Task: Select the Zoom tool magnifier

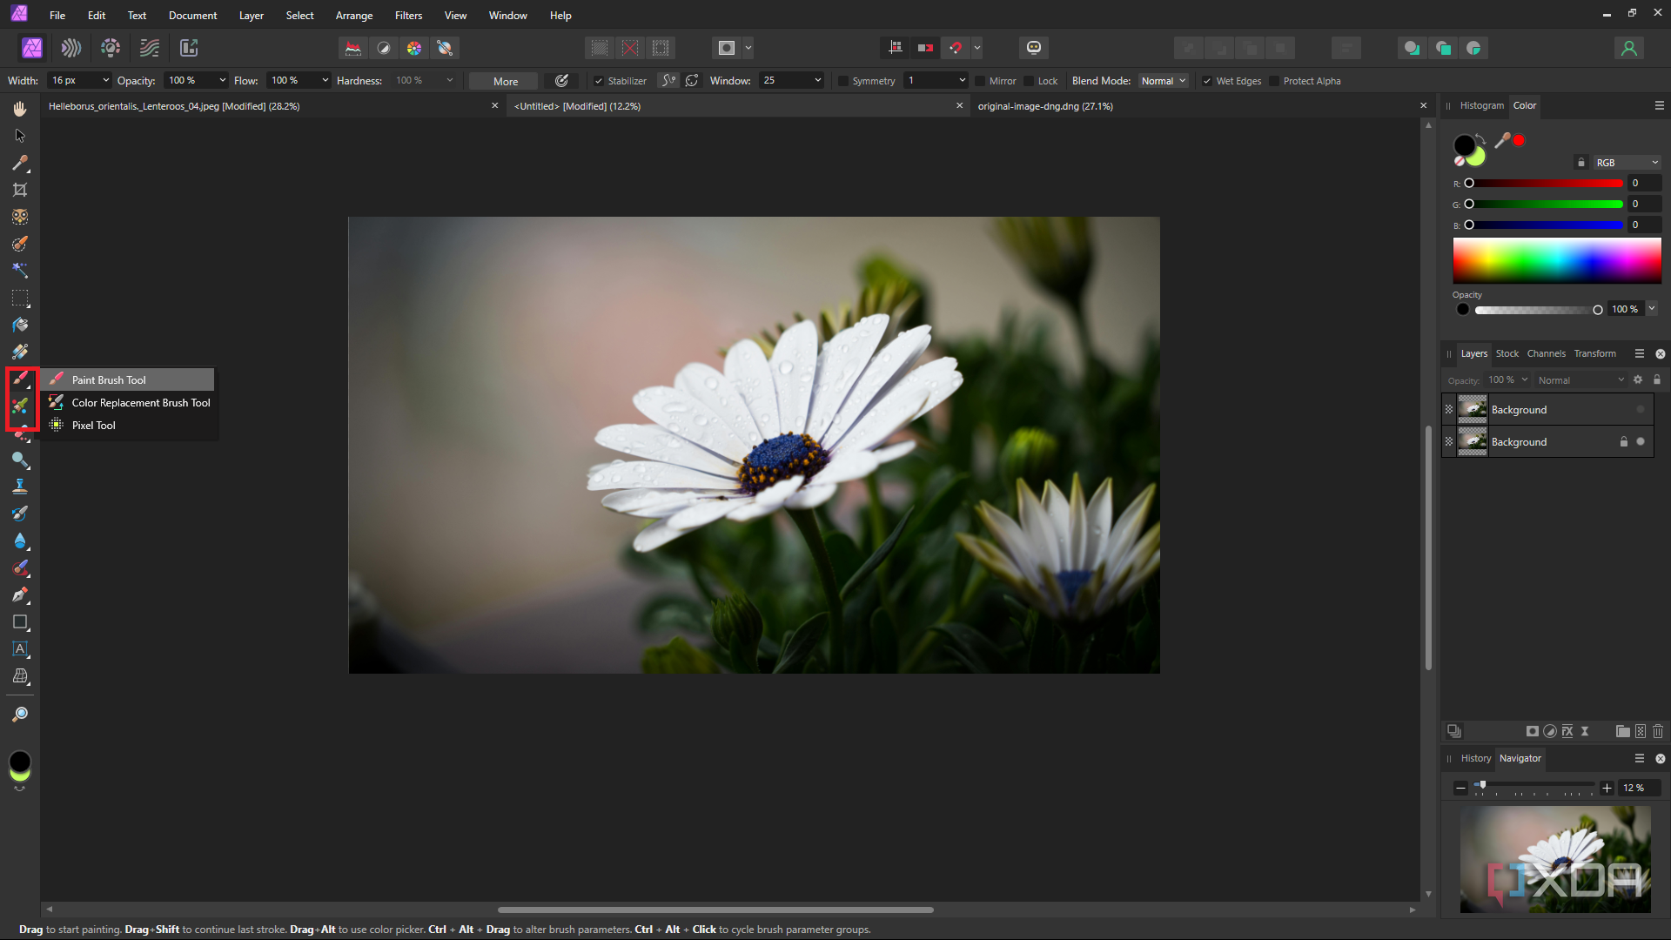Action: pyautogui.click(x=20, y=715)
